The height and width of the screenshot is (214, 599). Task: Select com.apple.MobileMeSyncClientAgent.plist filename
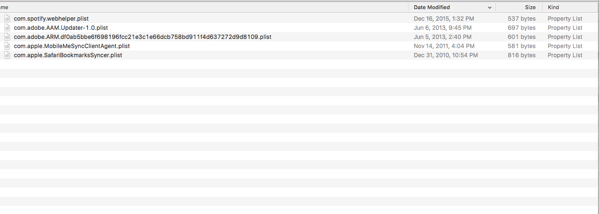click(72, 46)
